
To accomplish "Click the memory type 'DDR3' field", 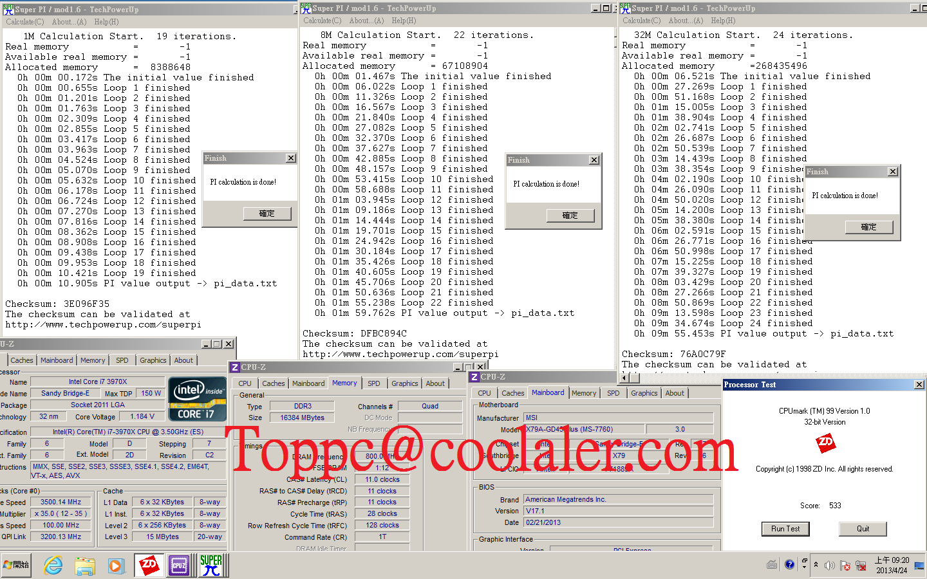I will [302, 406].
